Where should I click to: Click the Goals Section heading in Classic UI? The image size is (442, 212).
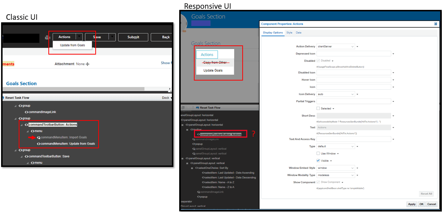[21, 83]
